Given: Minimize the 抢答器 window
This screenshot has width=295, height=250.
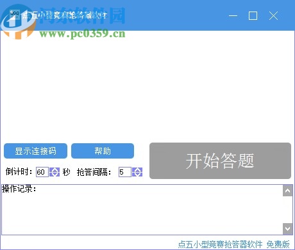Looking at the screenshot, I should point(233,16).
